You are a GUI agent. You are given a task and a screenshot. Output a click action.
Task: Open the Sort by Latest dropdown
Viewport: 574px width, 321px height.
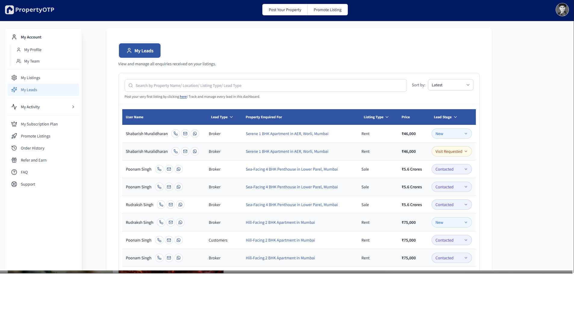click(x=451, y=85)
